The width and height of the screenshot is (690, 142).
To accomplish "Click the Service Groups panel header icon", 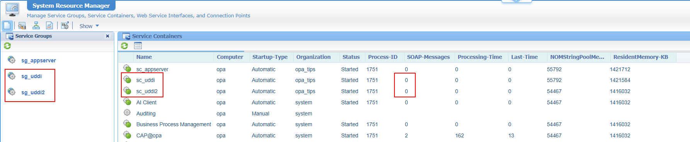I will coord(10,36).
